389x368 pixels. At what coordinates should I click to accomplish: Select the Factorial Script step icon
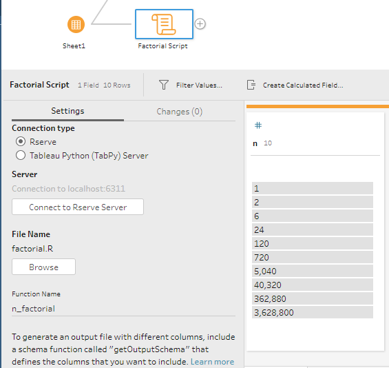tap(164, 24)
